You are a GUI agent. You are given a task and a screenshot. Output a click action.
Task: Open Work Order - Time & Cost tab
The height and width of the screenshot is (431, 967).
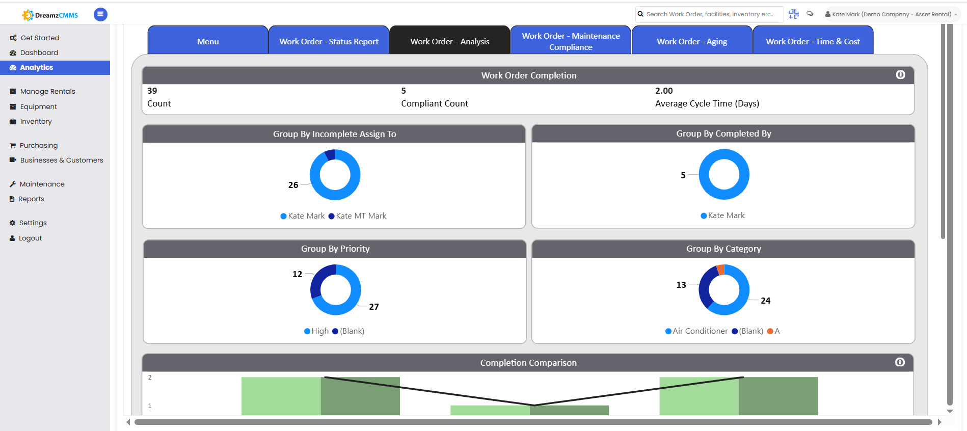click(x=813, y=40)
